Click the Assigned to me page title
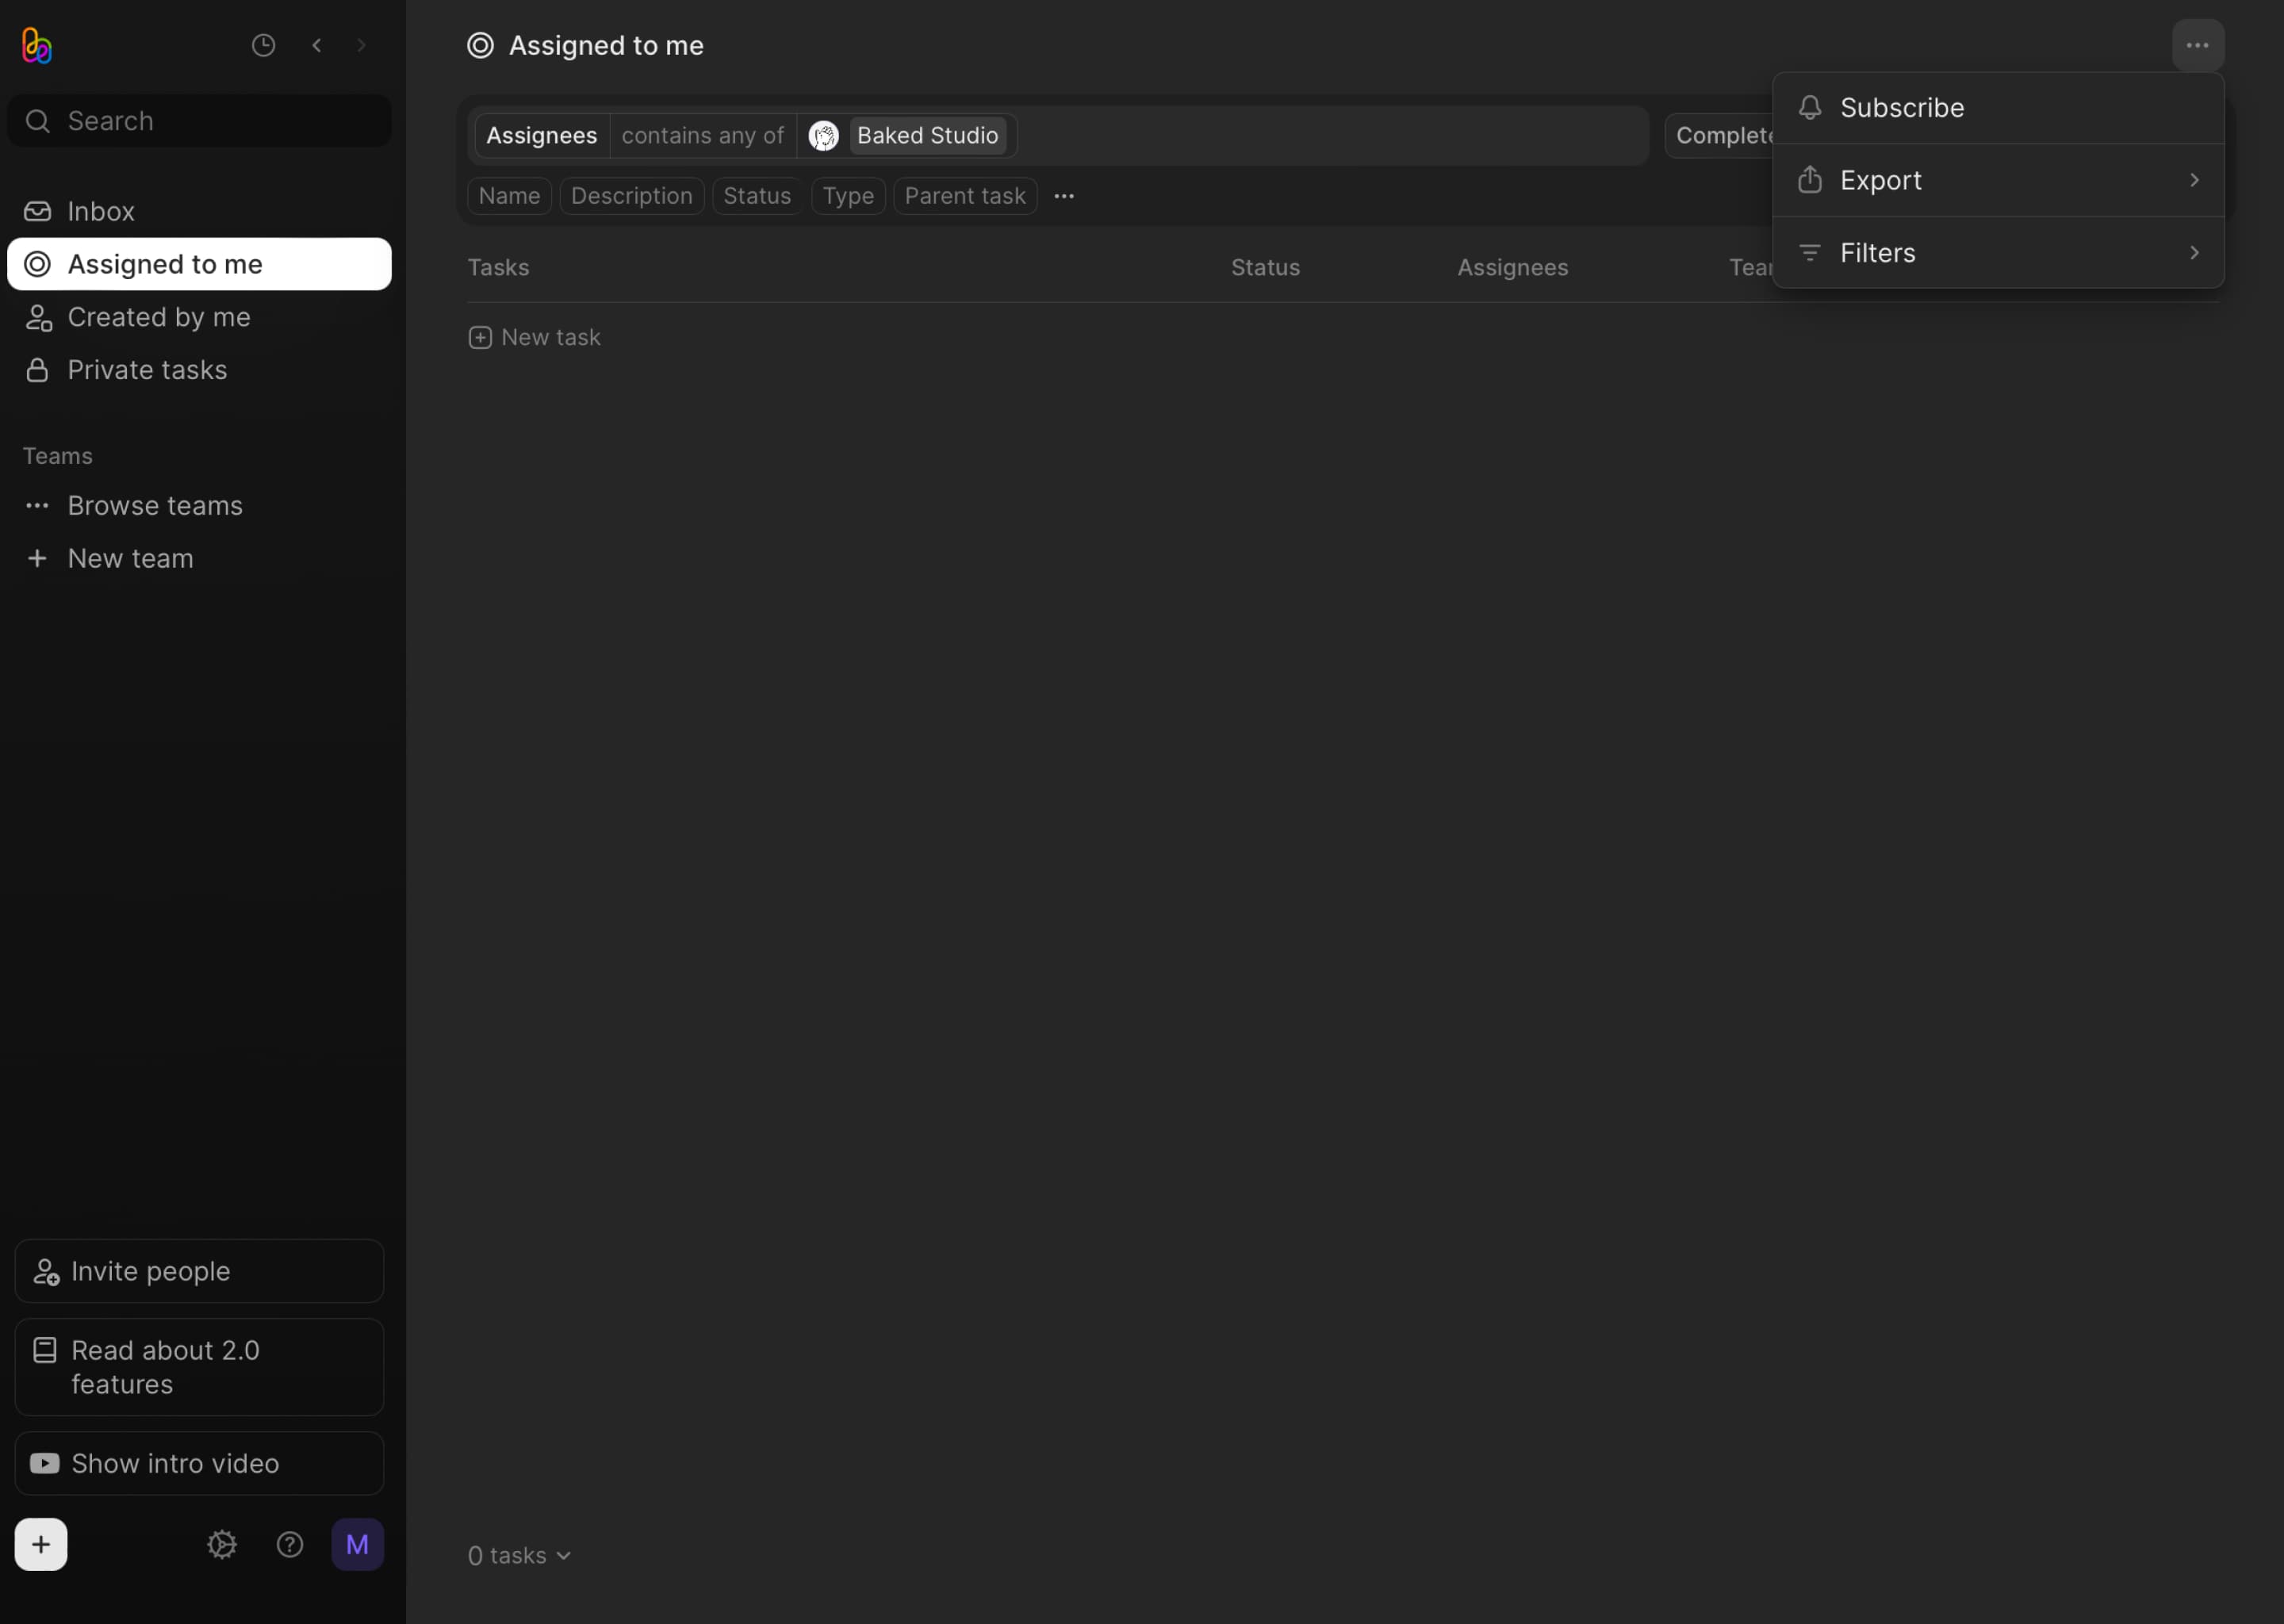Screen dimensions: 2284x1624 point(606,46)
